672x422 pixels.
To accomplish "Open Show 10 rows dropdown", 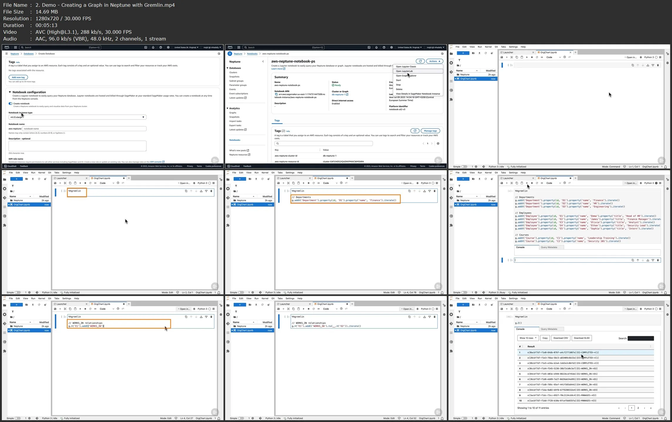I will (x=528, y=338).
